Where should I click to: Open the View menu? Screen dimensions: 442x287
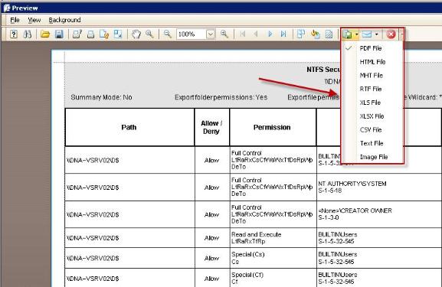pyautogui.click(x=34, y=20)
